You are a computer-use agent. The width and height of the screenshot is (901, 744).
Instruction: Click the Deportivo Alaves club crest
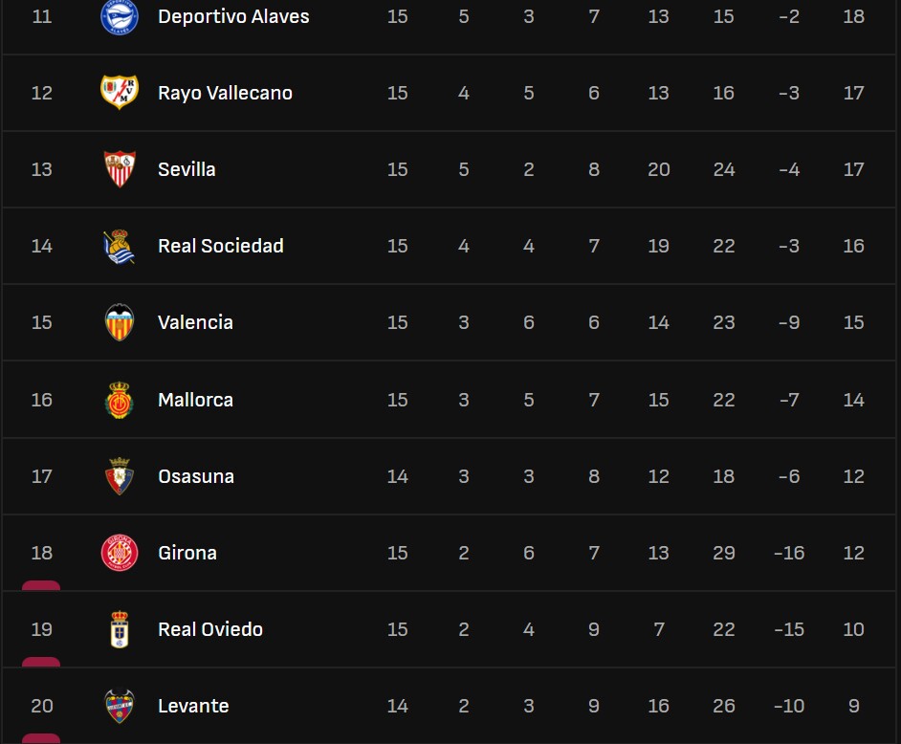pyautogui.click(x=120, y=16)
